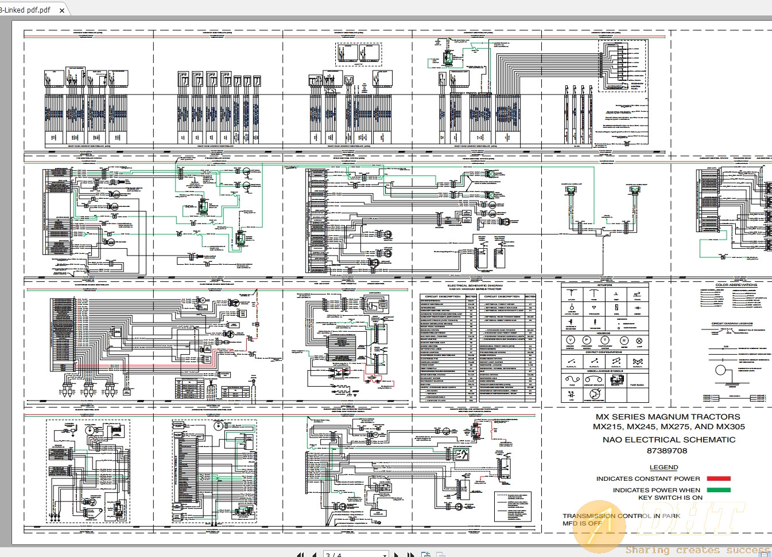
Task: Go to the previous page of the PDF
Action: tap(313, 554)
